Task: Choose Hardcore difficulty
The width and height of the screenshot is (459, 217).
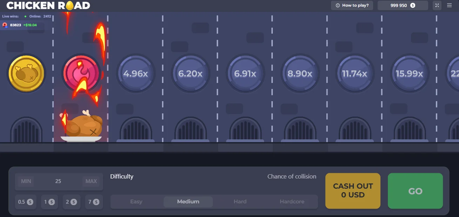Action: tap(292, 202)
